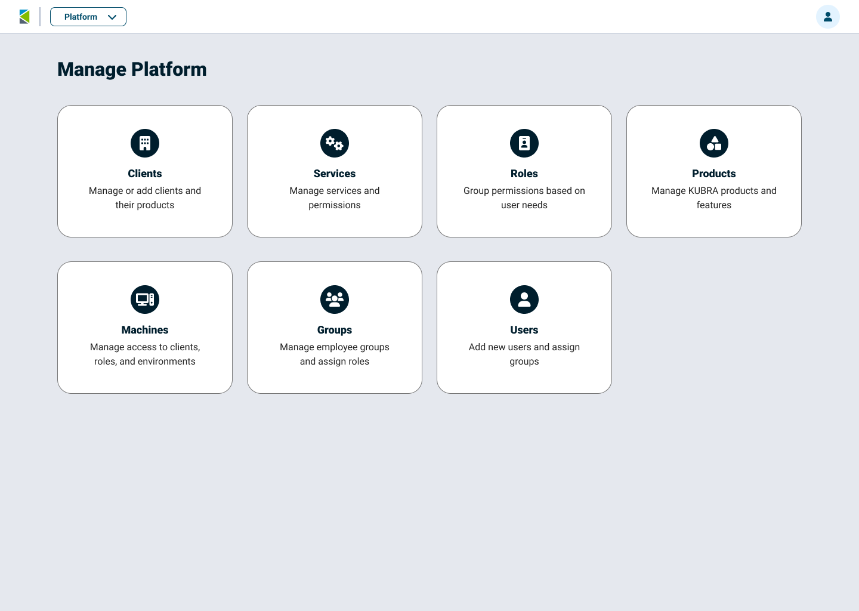Open the user profile avatar menu
The image size is (859, 611).
828,17
